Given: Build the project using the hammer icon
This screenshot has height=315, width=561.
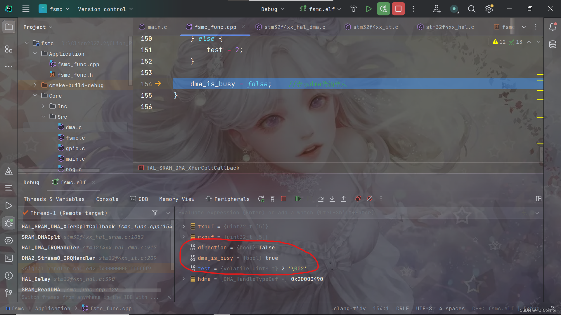Looking at the screenshot, I should point(354,9).
